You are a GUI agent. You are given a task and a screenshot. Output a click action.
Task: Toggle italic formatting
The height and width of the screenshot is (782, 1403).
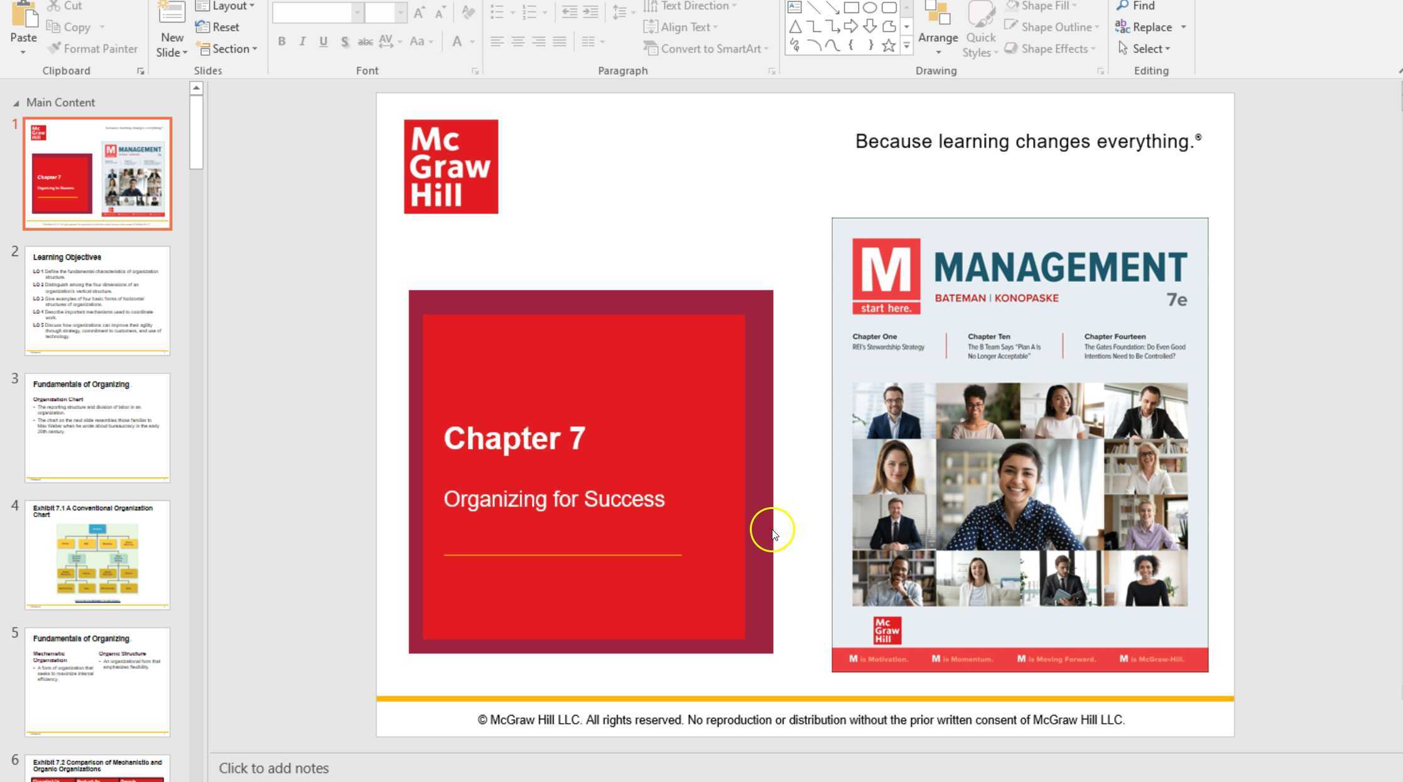302,41
